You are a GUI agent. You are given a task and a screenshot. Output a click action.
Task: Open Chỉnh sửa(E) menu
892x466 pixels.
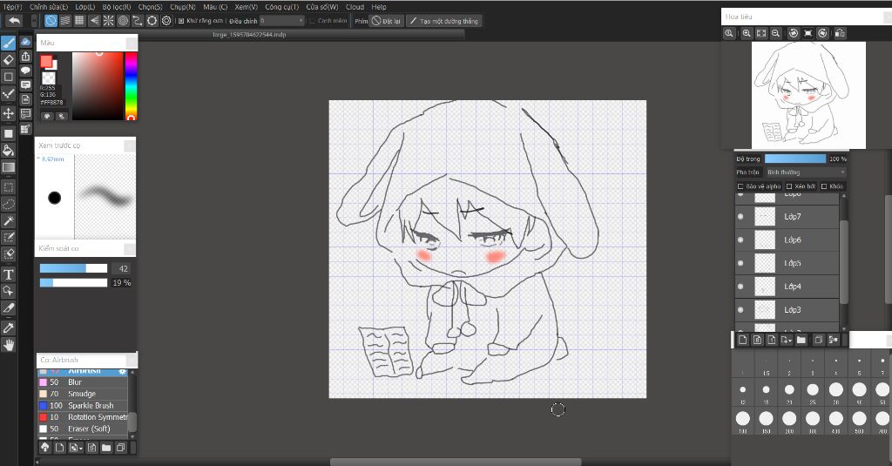[49, 7]
